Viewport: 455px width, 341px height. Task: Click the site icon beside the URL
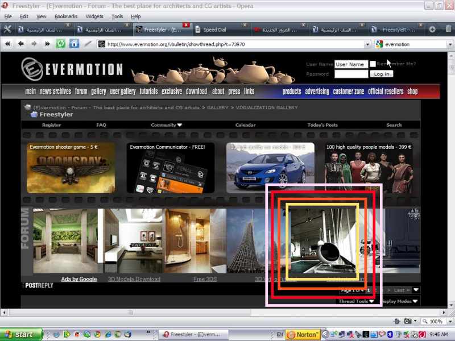coord(102,44)
